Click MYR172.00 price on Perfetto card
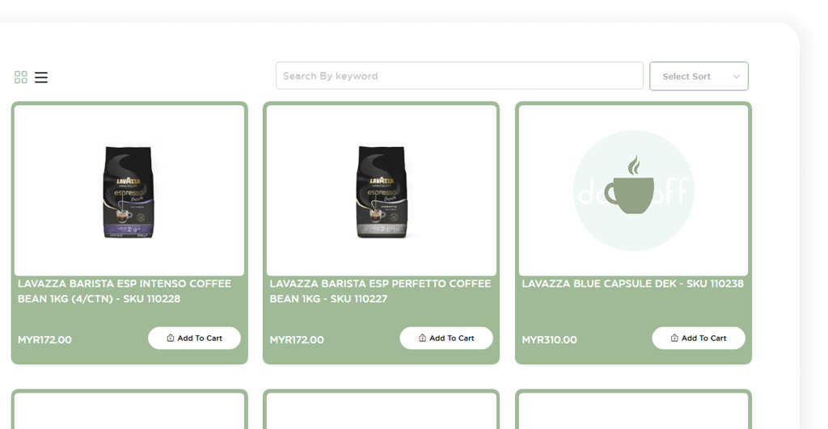This screenshot has width=828, height=429. coord(297,340)
